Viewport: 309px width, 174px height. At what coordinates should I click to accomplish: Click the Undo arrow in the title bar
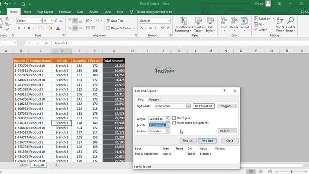(6, 4)
